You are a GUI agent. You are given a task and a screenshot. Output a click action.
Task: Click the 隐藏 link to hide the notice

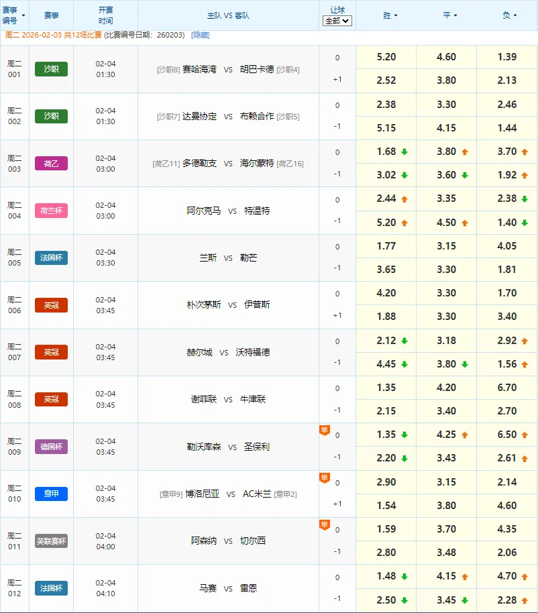pyautogui.click(x=200, y=34)
